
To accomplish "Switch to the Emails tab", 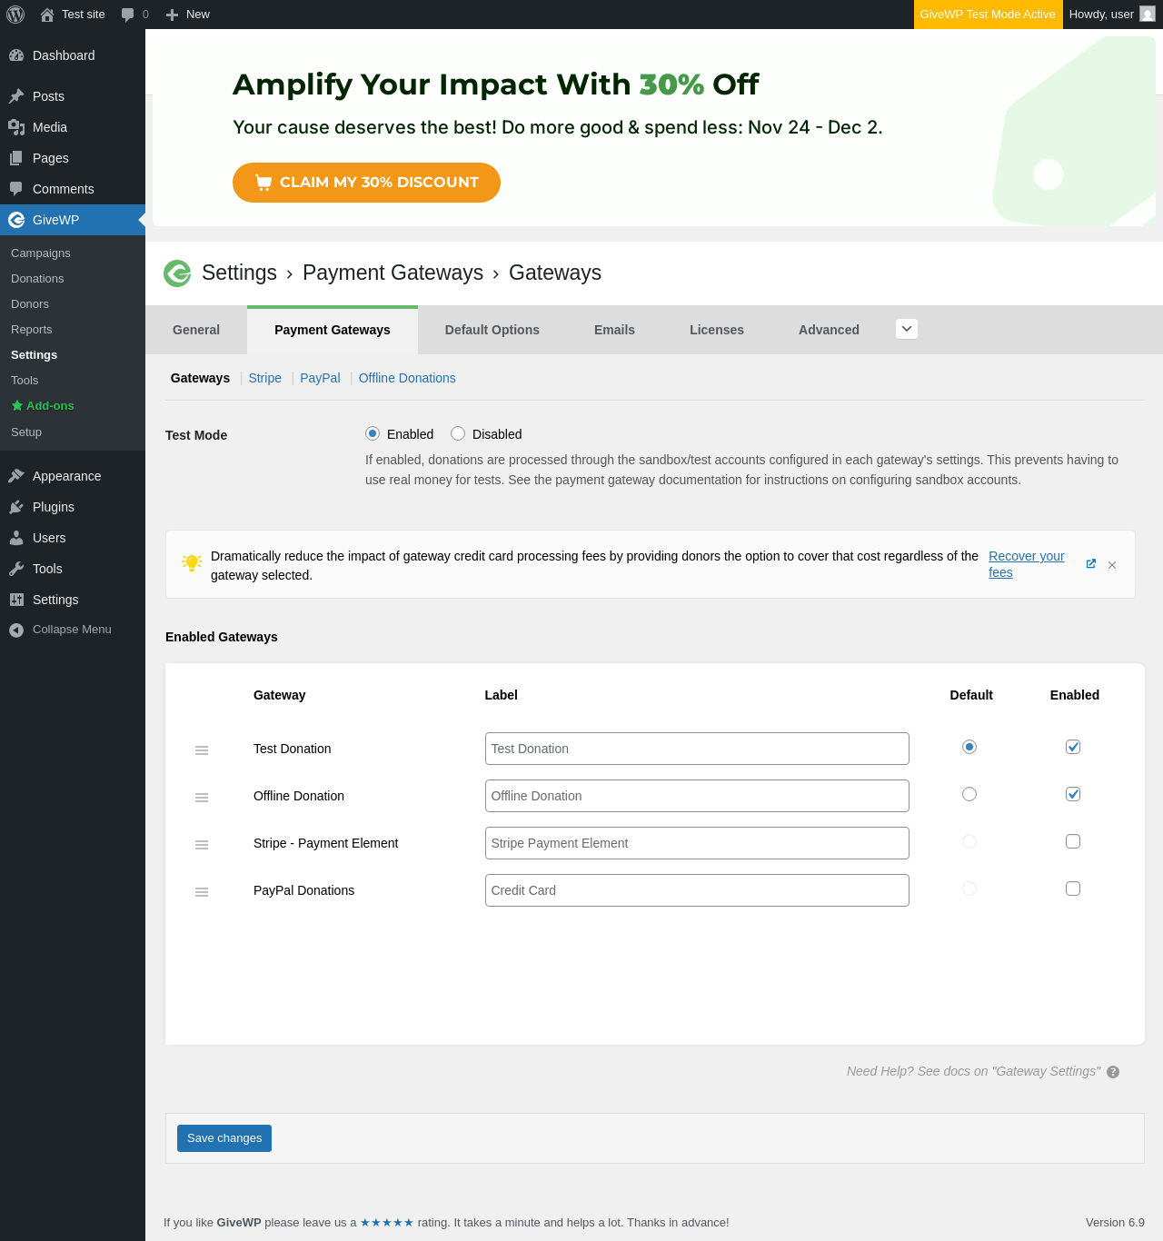I will pyautogui.click(x=614, y=330).
